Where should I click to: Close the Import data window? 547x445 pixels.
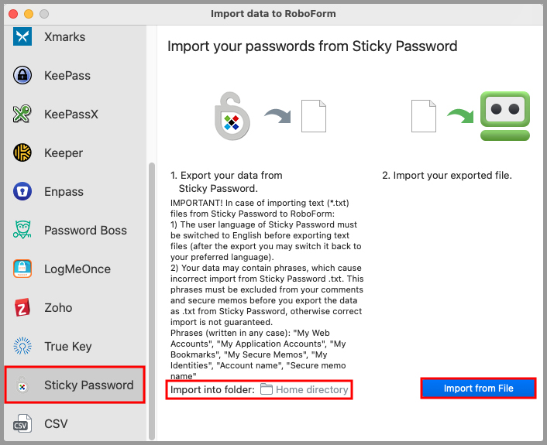pos(14,14)
